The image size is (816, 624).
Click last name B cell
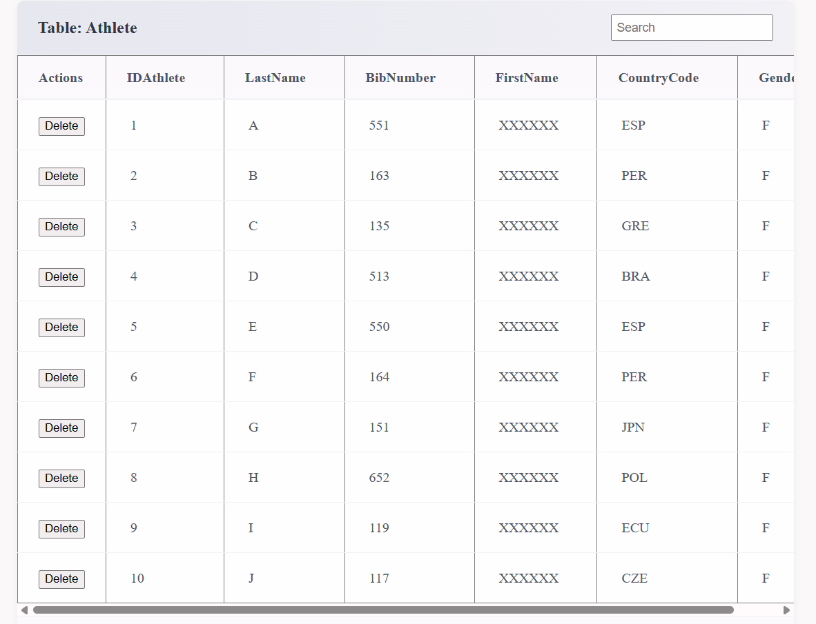point(284,176)
